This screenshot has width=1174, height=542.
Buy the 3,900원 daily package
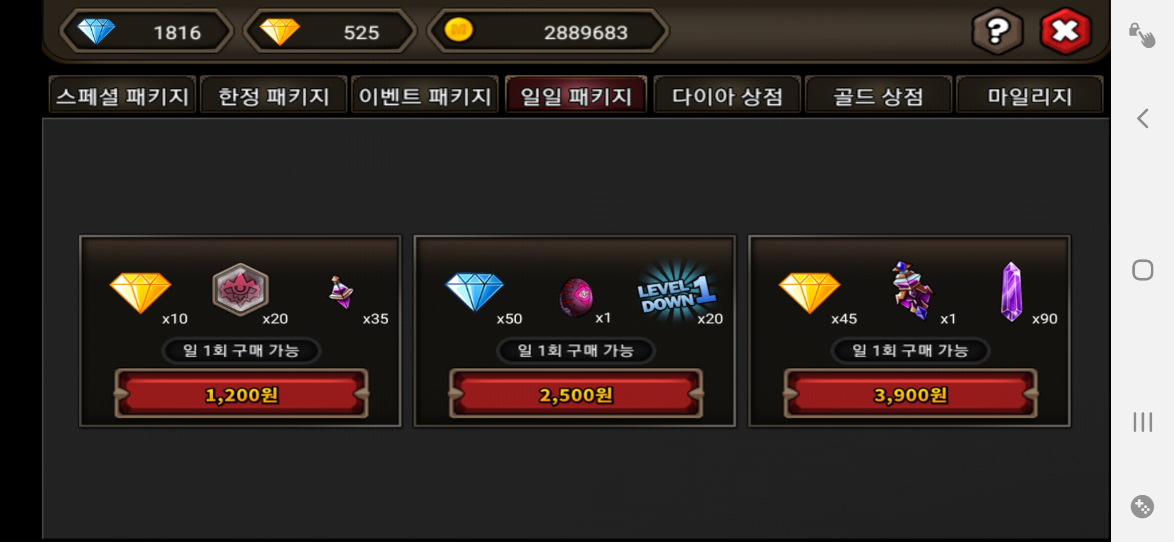click(x=911, y=394)
